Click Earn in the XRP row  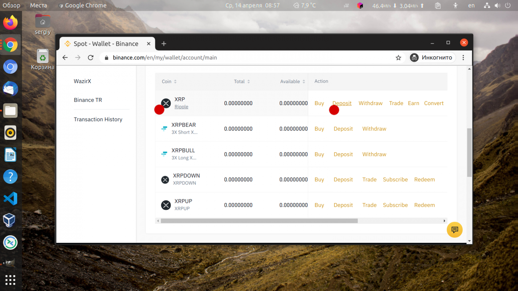tap(413, 103)
